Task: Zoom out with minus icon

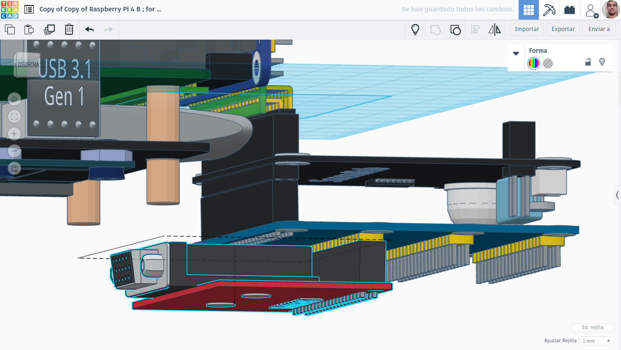Action: coord(14,151)
